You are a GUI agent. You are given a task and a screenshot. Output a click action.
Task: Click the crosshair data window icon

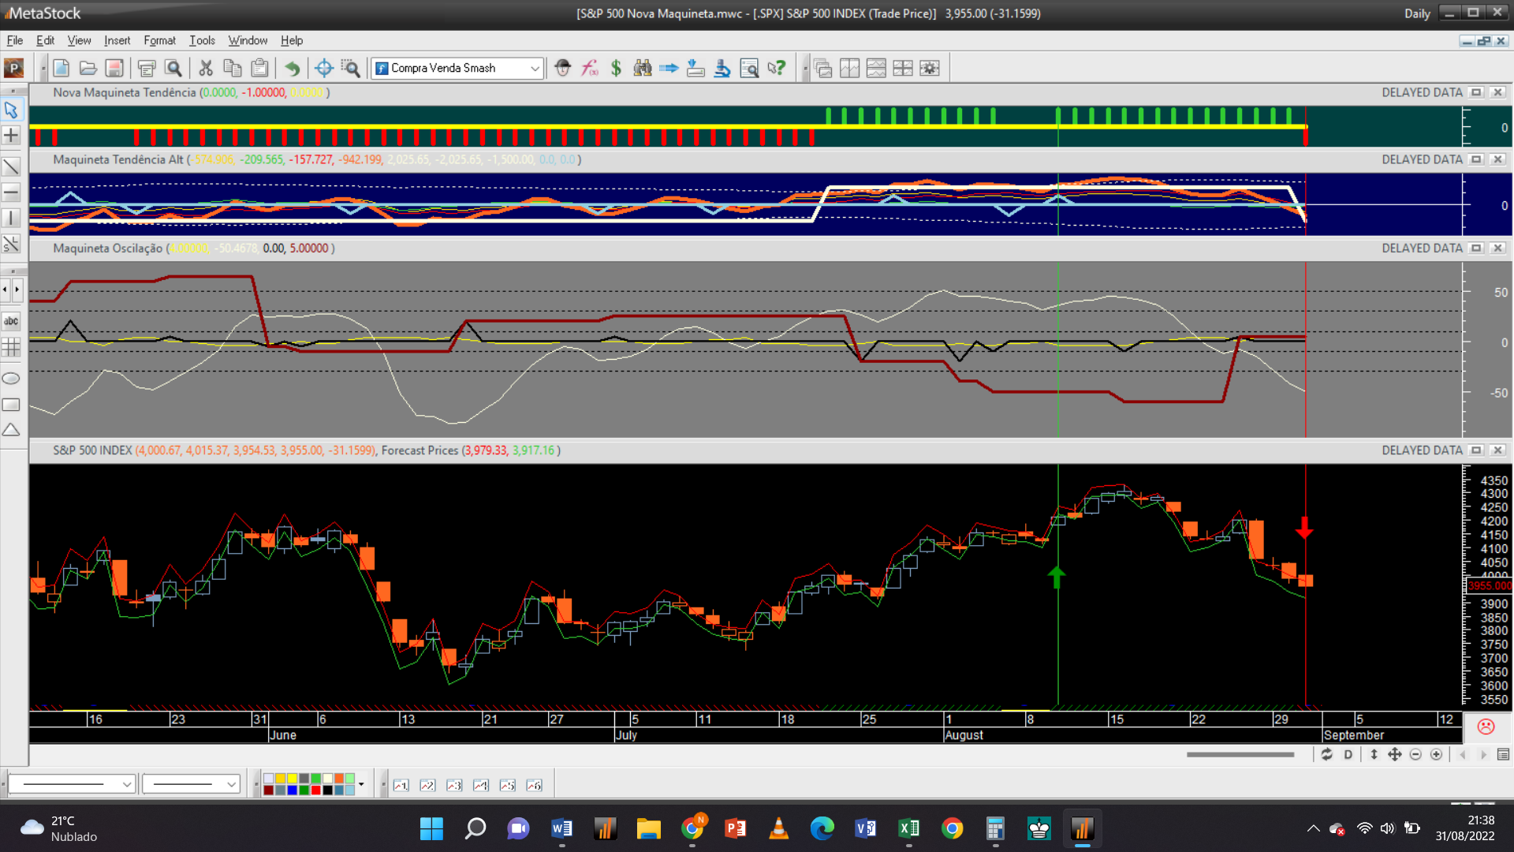click(x=323, y=69)
